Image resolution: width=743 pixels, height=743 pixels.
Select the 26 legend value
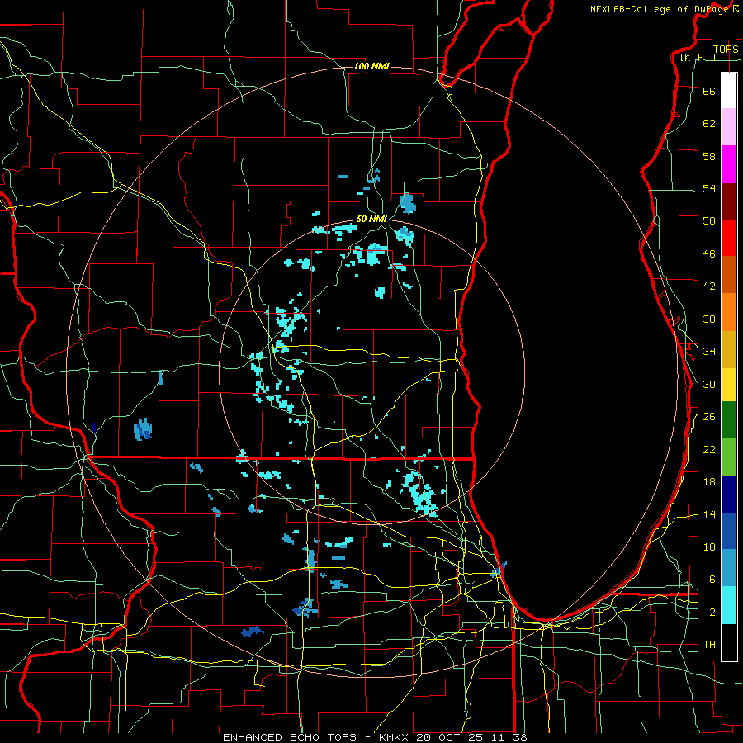click(709, 417)
